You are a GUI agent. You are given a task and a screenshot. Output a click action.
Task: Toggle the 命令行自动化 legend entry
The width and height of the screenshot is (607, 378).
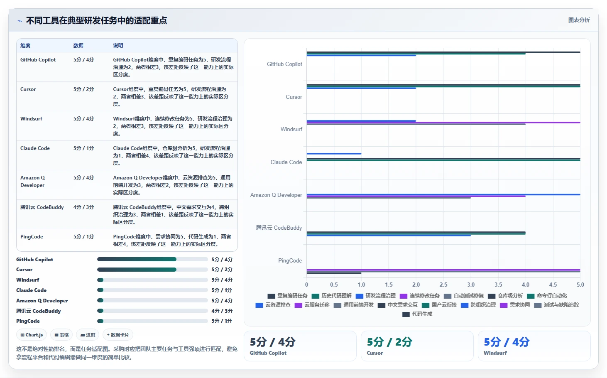coord(547,296)
